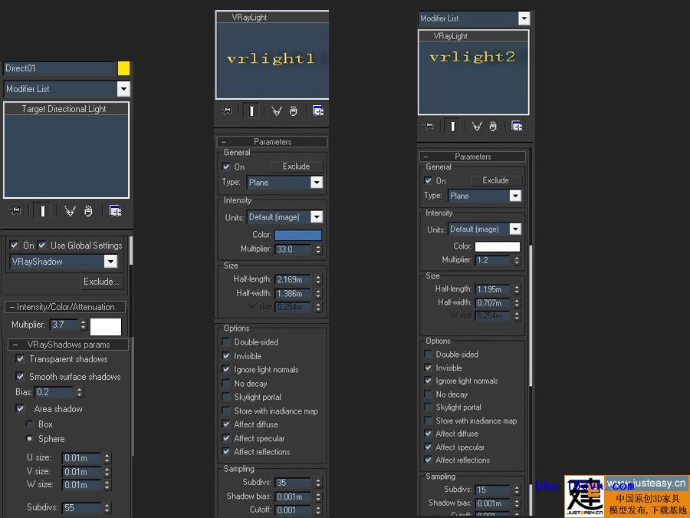690x518 pixels.
Task: Click Make Unique icon under vrlight1
Action: [x=276, y=111]
